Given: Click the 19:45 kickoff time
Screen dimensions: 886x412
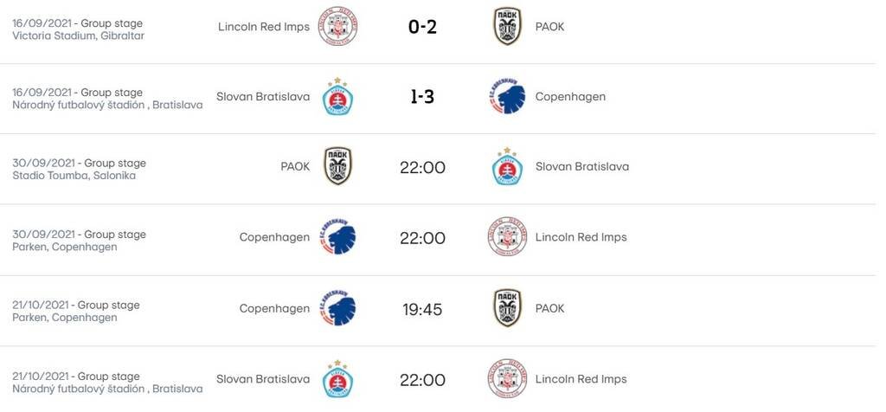Looking at the screenshot, I should pos(422,309).
